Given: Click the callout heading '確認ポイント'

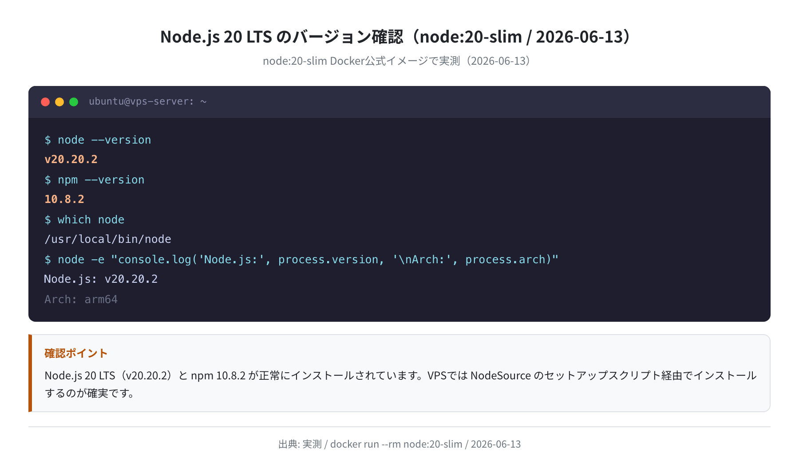Looking at the screenshot, I should point(76,353).
